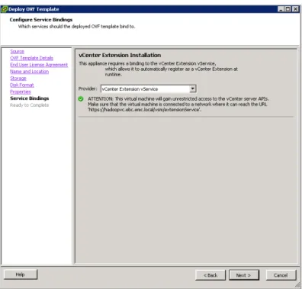This screenshot has width=302, height=289.
Task: Click the Configure Service Bindings heading
Action: click(x=41, y=20)
